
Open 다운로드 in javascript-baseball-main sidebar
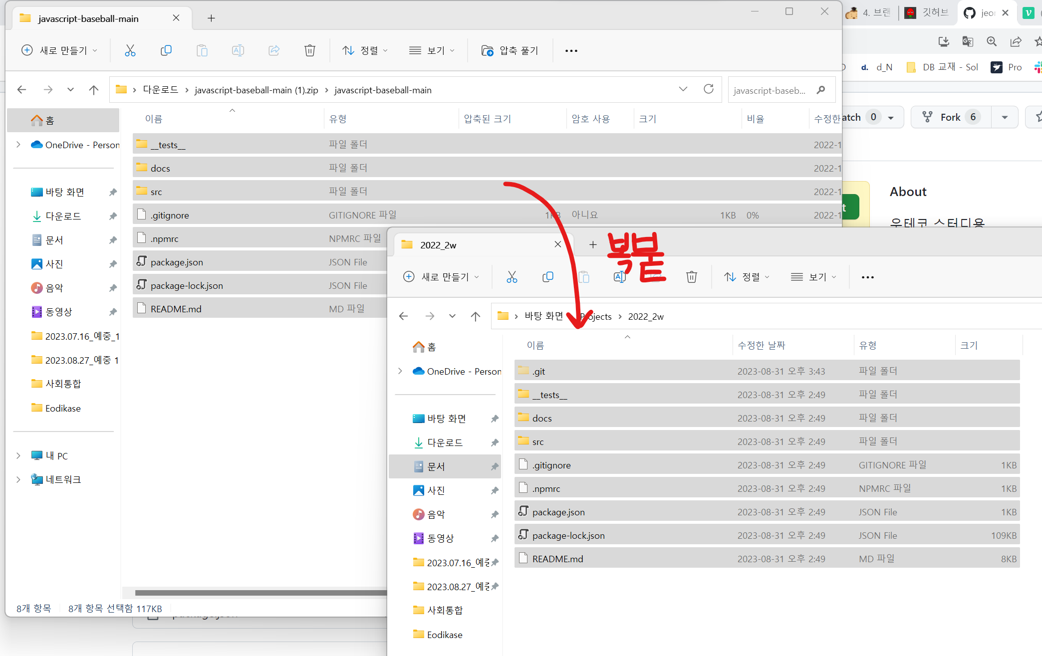pyautogui.click(x=63, y=216)
